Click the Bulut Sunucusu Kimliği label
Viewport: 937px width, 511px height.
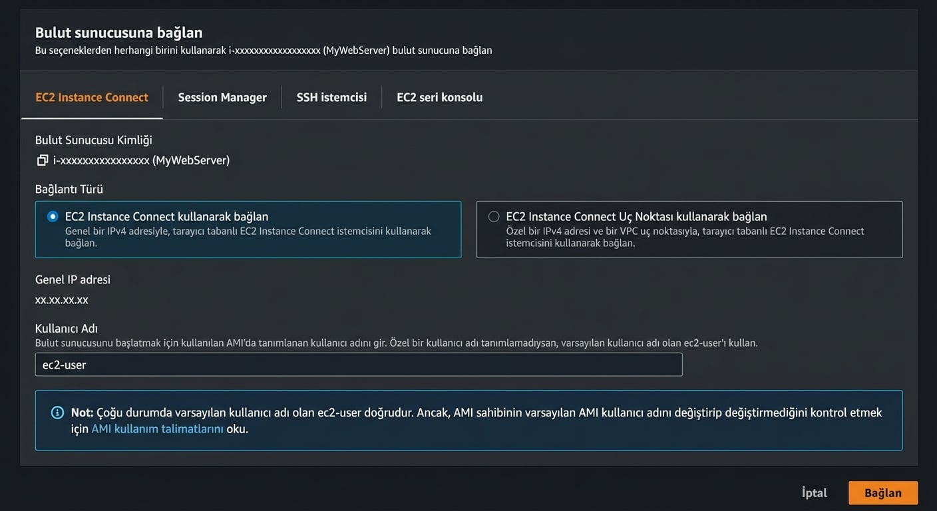point(93,140)
